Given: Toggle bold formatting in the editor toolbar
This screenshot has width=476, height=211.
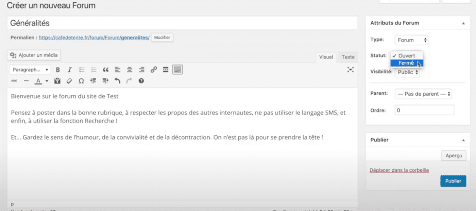Looking at the screenshot, I should tap(58, 70).
